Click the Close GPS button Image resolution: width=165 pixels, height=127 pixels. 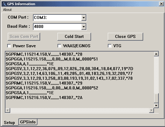tap(125, 37)
